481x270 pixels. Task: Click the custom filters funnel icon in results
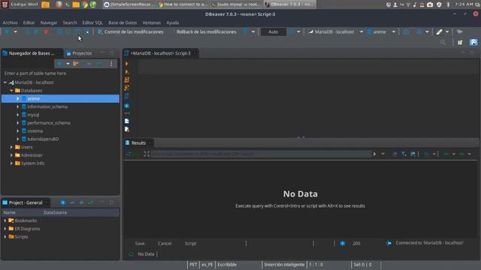tap(404, 154)
